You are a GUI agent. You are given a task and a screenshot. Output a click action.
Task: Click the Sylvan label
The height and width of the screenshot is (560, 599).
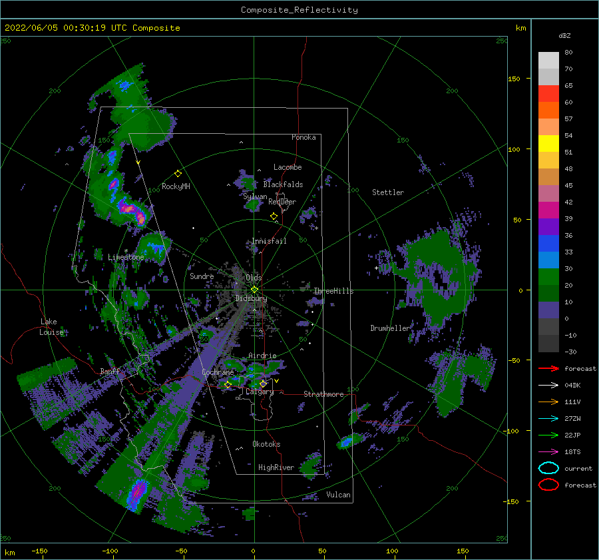255,196
